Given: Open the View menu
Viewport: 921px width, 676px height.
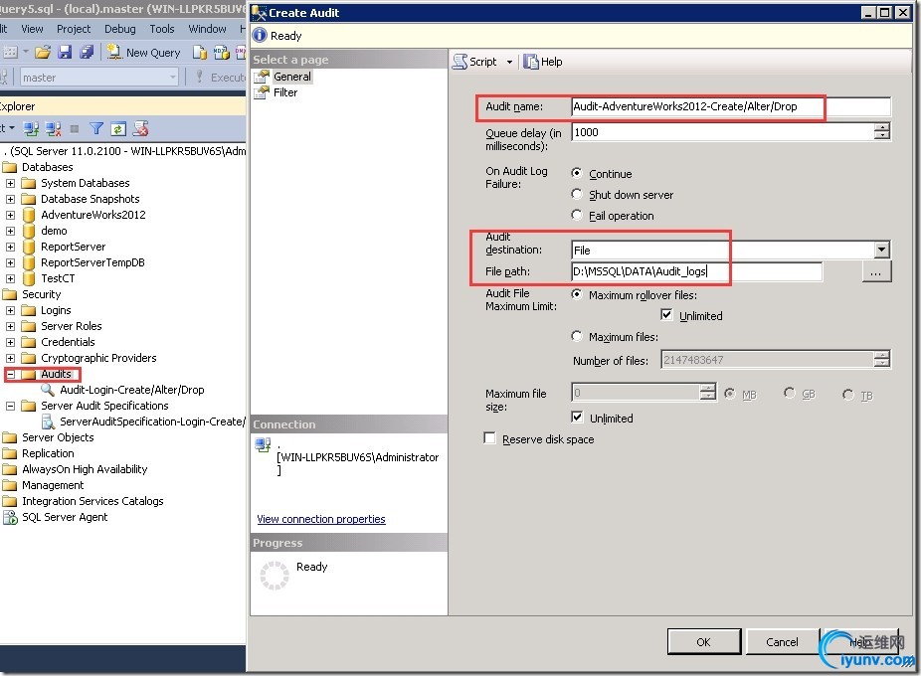Looking at the screenshot, I should [x=32, y=29].
